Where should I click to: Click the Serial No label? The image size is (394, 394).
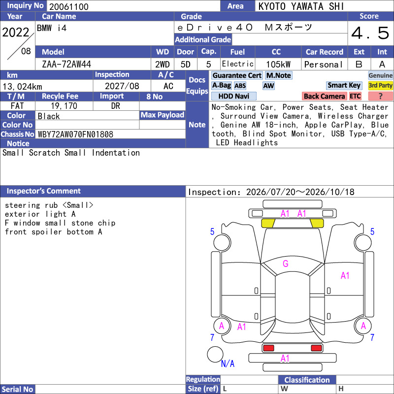tap(18, 389)
